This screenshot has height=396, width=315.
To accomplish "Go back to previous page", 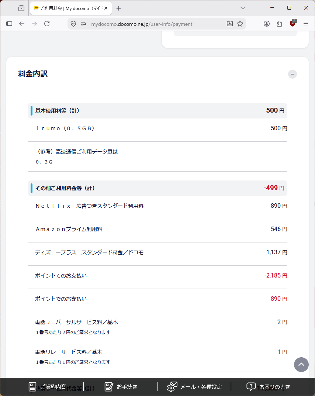I will coord(22,24).
